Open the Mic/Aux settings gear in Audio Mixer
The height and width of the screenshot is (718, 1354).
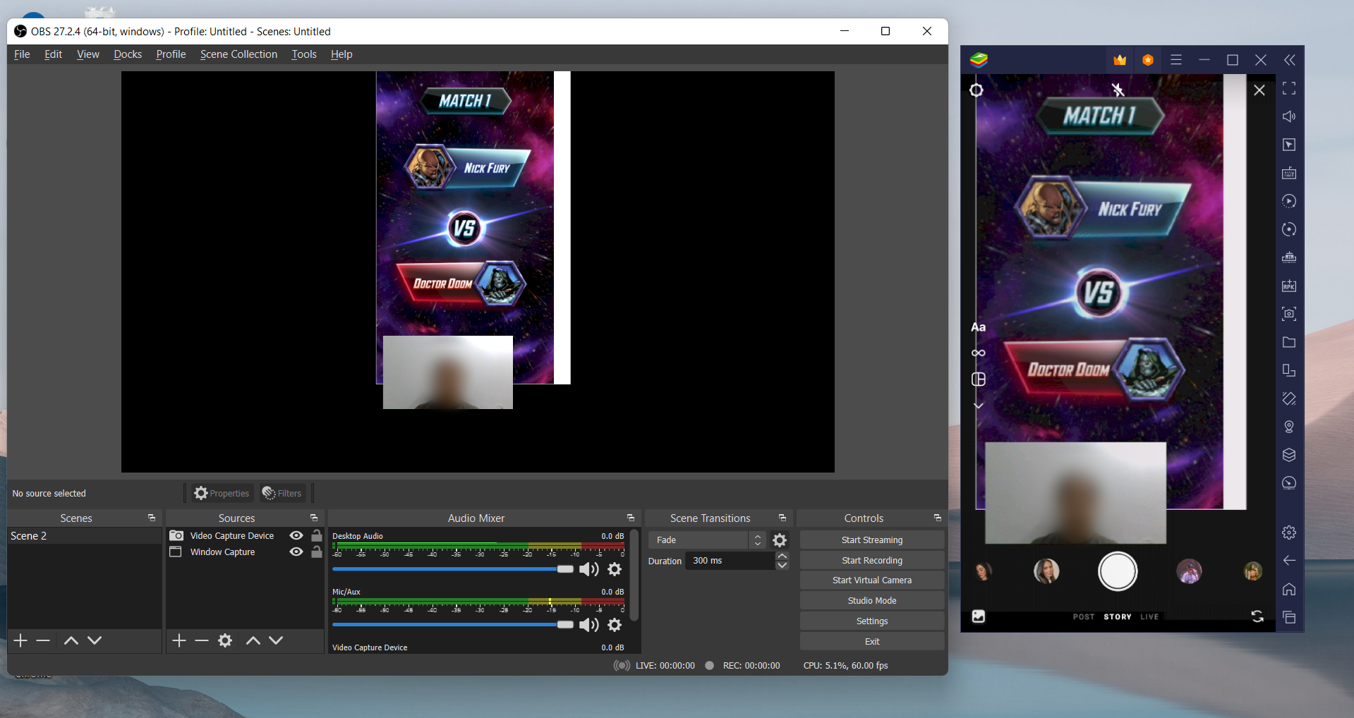(615, 624)
